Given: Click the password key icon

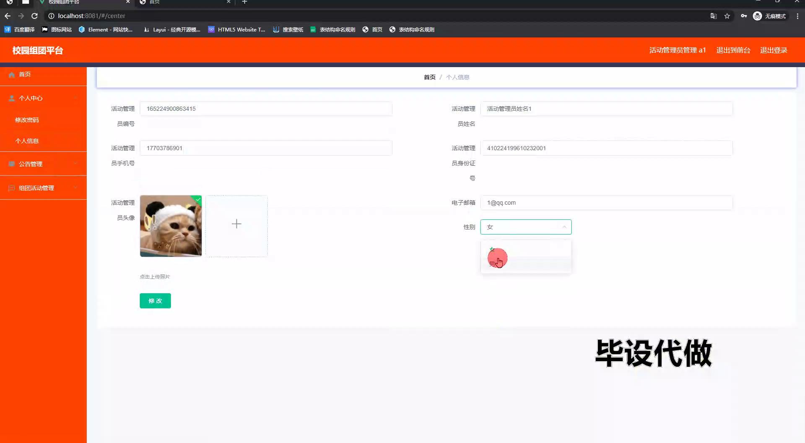Looking at the screenshot, I should coord(743,16).
